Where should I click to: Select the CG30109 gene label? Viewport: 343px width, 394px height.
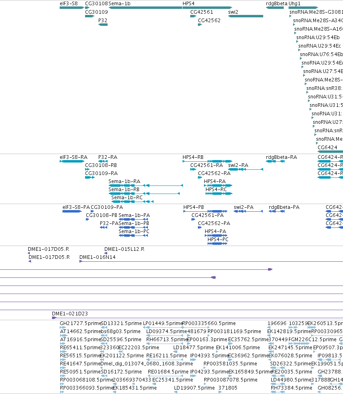[x=96, y=12]
